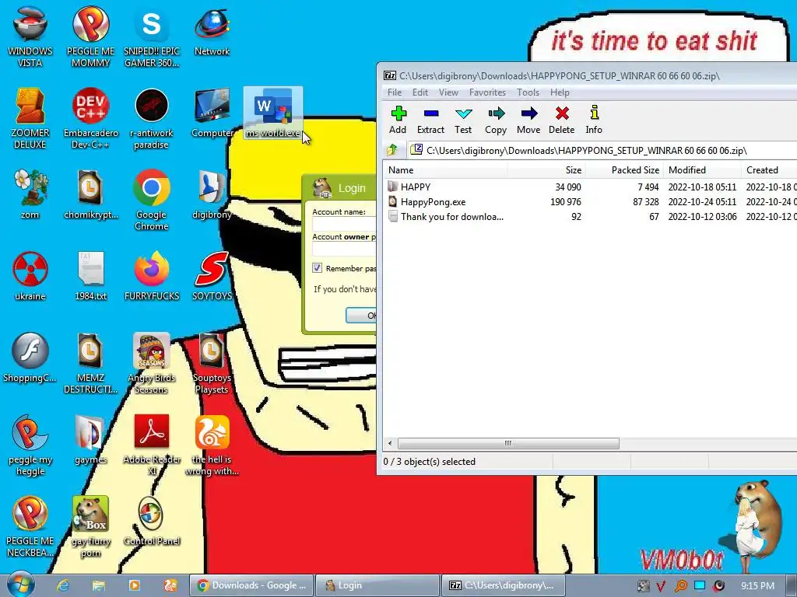Select the Google Chrome desktop icon
Image resolution: width=797 pixels, height=597 pixels.
(x=152, y=200)
